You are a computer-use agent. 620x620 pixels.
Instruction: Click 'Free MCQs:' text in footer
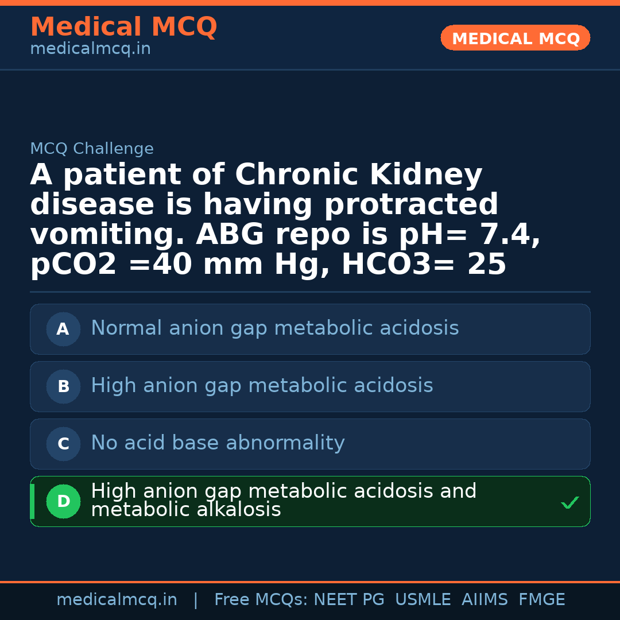pyautogui.click(x=261, y=600)
